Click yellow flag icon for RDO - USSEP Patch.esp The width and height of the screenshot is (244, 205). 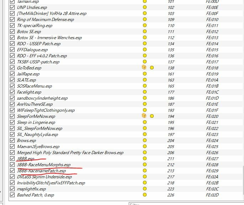(x=145, y=43)
